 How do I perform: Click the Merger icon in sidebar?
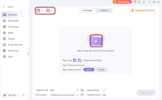tap(4, 39)
